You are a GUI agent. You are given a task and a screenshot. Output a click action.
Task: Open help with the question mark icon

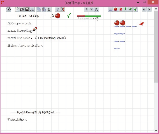coord(57,9)
